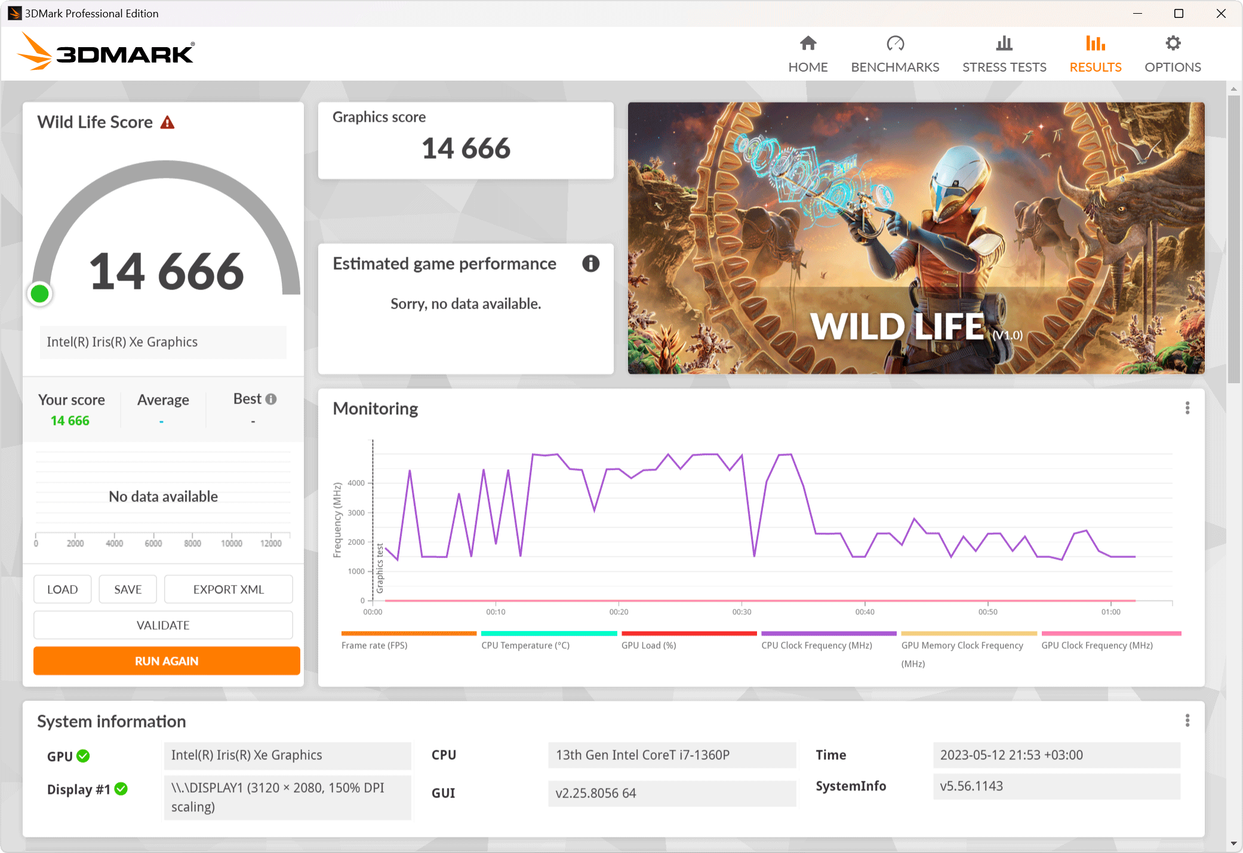Click Estimated game performance info icon
This screenshot has width=1243, height=853.
click(590, 263)
